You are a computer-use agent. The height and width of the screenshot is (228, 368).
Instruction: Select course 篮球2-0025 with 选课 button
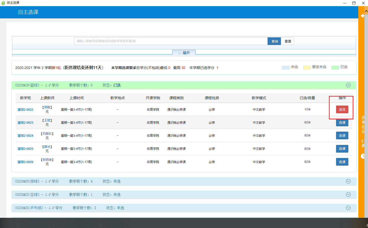[342, 149]
